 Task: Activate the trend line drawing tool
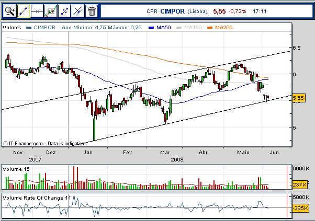pos(24,11)
